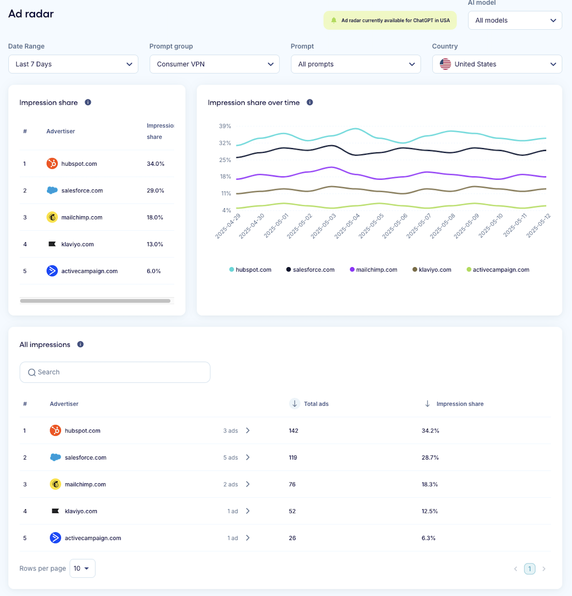
Task: Sort by Impression share using the arrow icon
Action: pos(428,404)
